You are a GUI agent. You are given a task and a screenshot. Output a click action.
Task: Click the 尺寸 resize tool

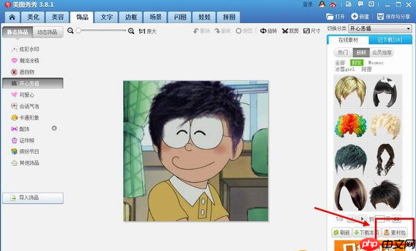click(x=312, y=31)
